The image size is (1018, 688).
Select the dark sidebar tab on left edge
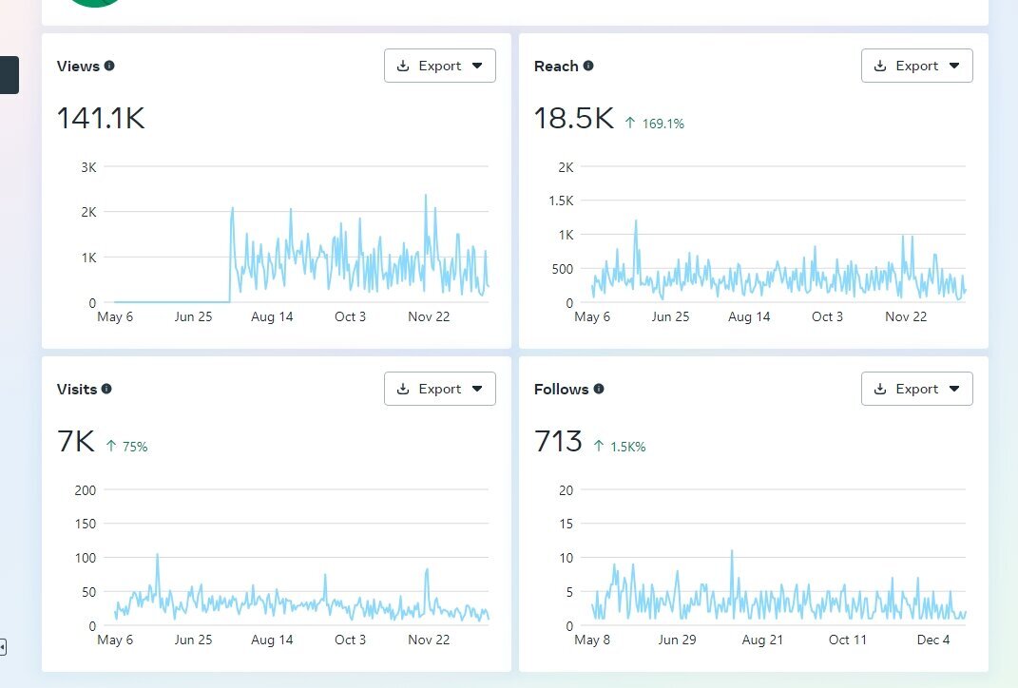(9, 75)
